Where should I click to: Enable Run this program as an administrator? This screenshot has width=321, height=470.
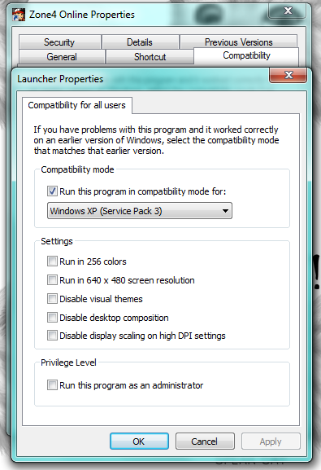(x=52, y=385)
